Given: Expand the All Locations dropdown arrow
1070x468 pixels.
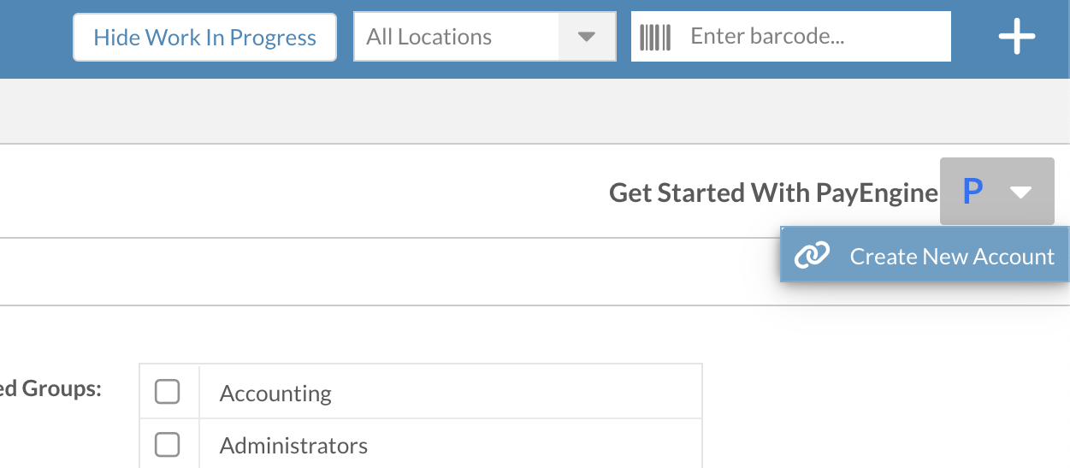Looking at the screenshot, I should (586, 37).
